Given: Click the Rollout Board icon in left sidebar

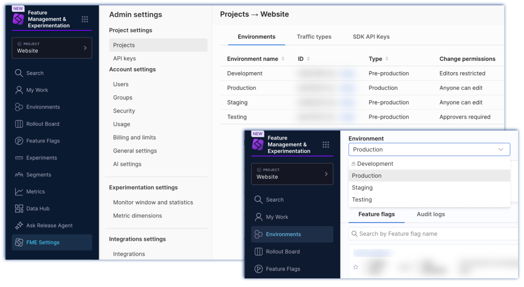Looking at the screenshot, I should tap(19, 124).
